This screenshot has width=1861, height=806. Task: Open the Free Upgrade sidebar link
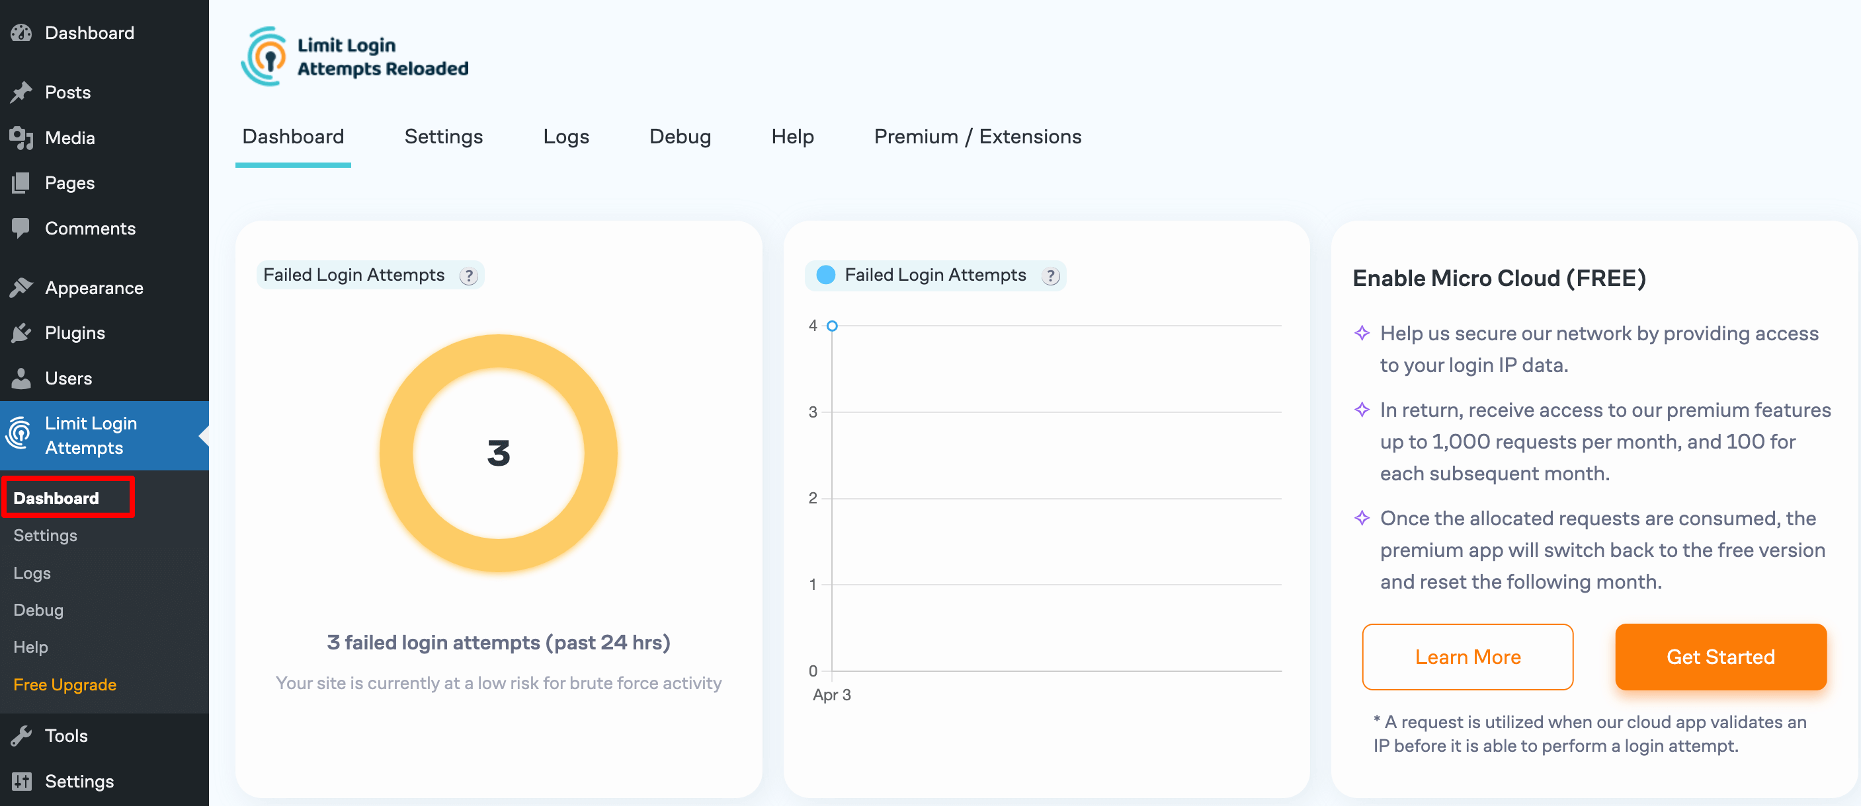coord(64,684)
